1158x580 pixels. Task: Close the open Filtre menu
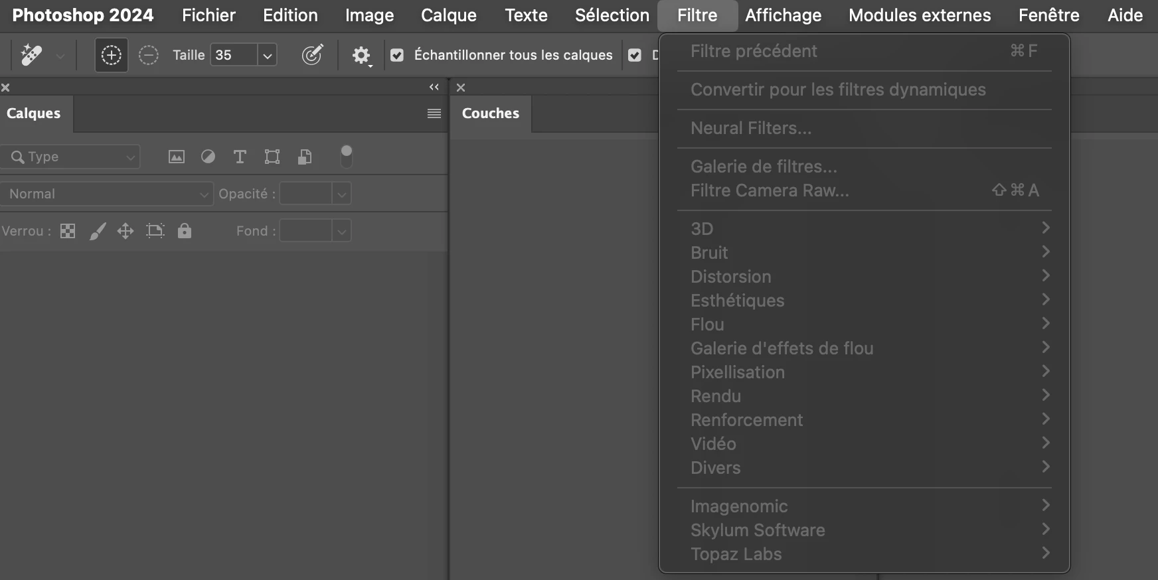(697, 15)
